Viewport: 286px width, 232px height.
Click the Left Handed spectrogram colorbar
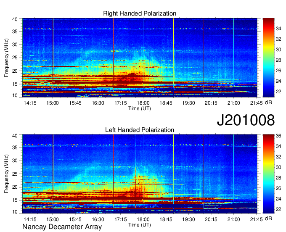tap(268, 174)
